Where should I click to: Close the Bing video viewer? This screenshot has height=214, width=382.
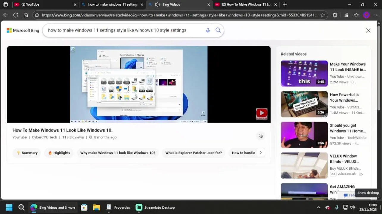coord(368,30)
